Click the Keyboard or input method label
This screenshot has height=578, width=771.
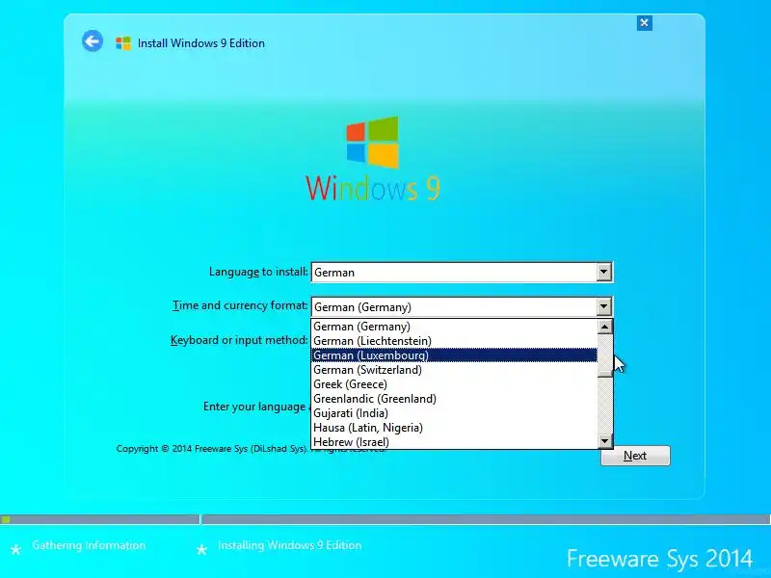[239, 340]
